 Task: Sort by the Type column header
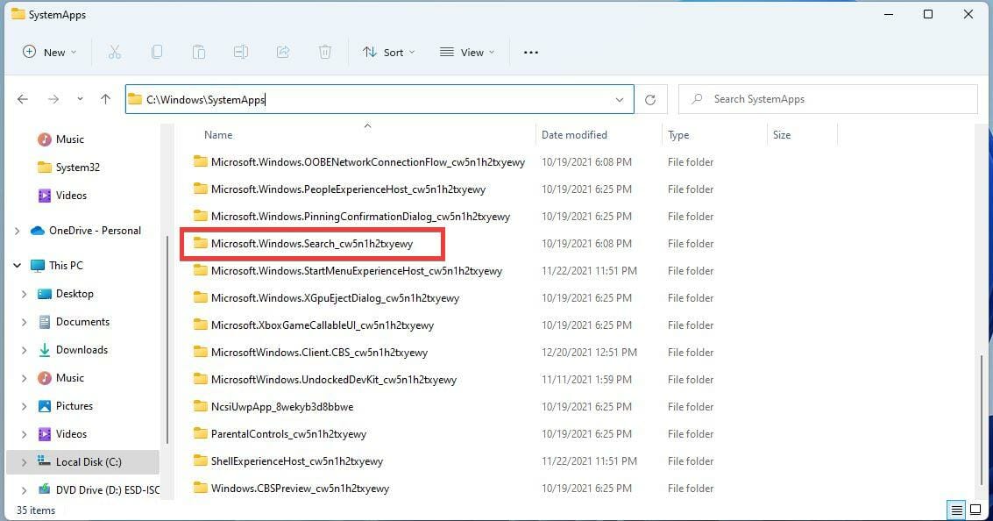pos(678,135)
